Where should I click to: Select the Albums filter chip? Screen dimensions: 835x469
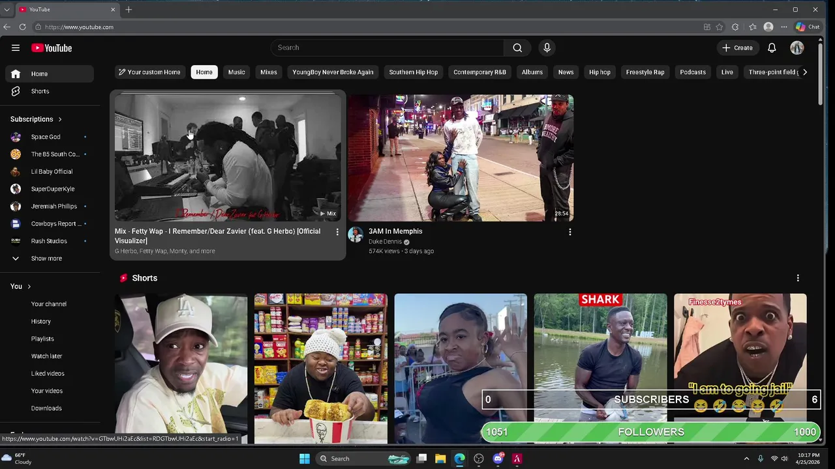[532, 72]
